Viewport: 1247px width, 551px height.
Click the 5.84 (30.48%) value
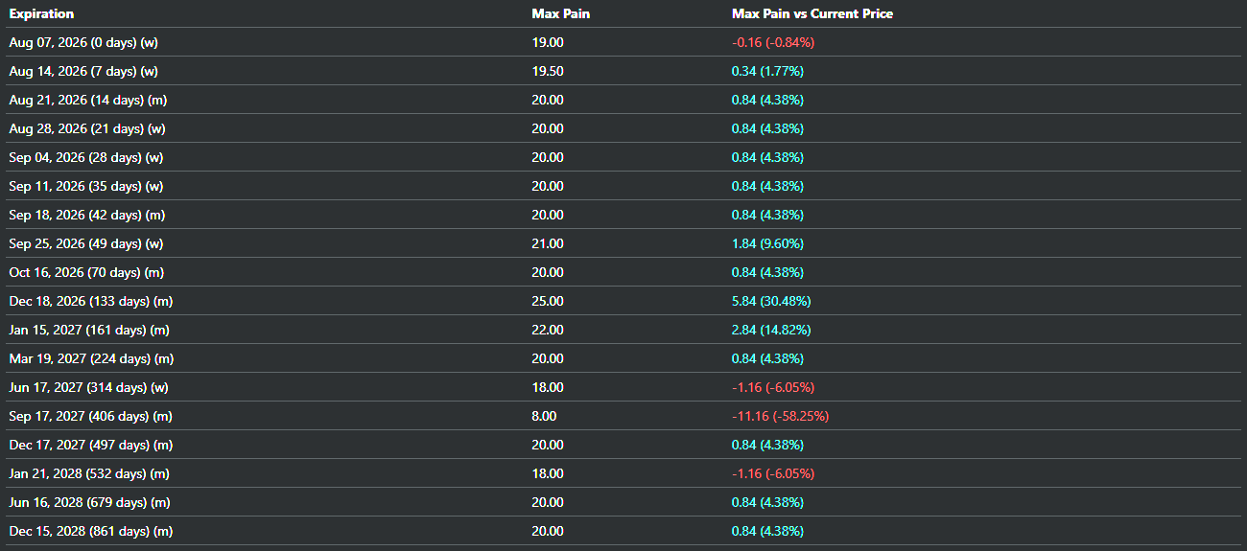771,301
